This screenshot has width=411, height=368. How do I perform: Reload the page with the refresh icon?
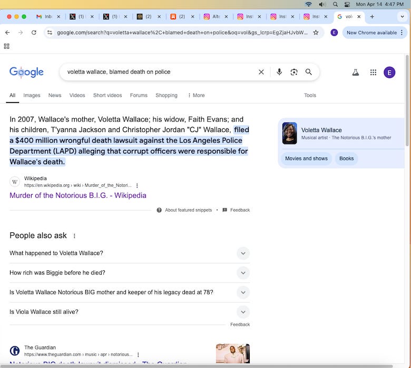[34, 33]
